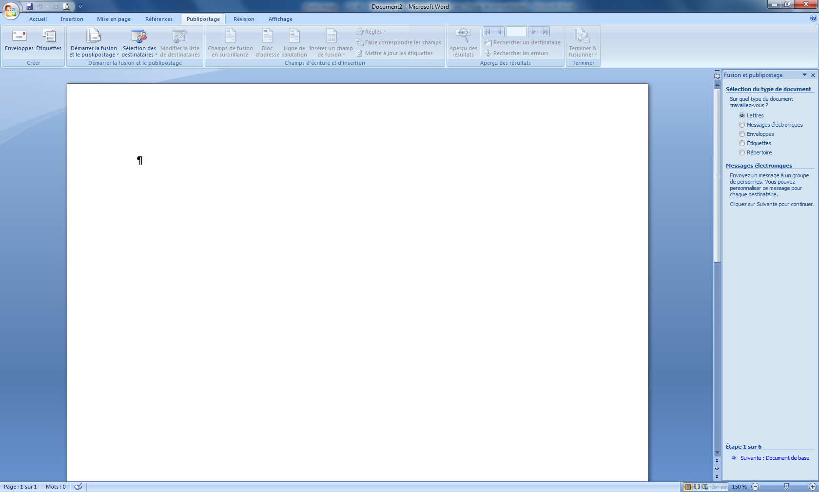Open the Règles dropdown
The height and width of the screenshot is (492, 819).
372,32
